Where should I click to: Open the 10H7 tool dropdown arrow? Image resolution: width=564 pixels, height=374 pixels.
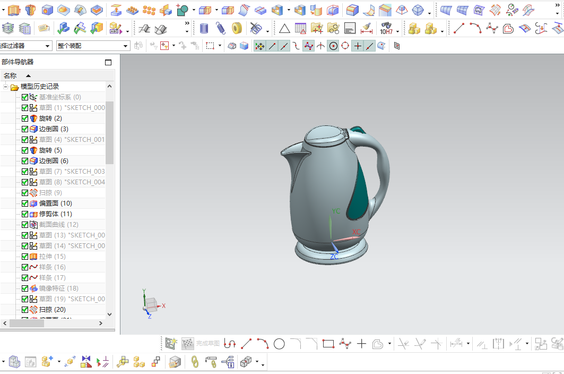point(397,32)
